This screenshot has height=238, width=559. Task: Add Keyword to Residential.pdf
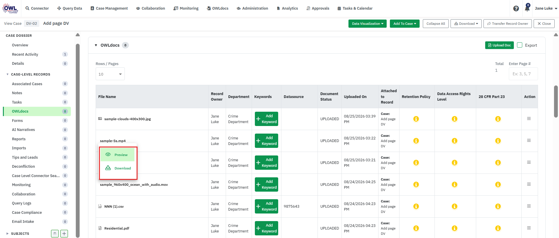(267, 228)
